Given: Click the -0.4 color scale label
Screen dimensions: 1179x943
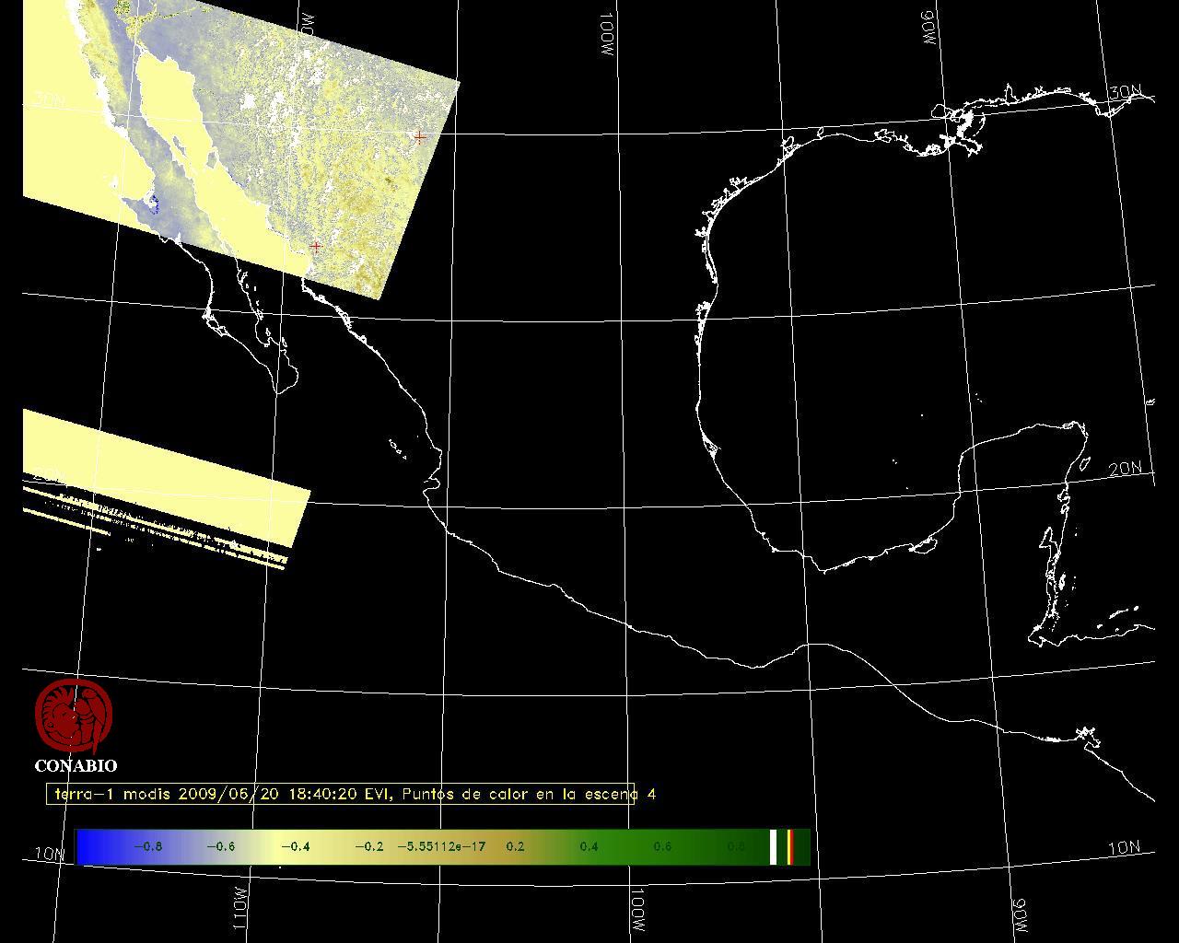Looking at the screenshot, I should click(295, 846).
